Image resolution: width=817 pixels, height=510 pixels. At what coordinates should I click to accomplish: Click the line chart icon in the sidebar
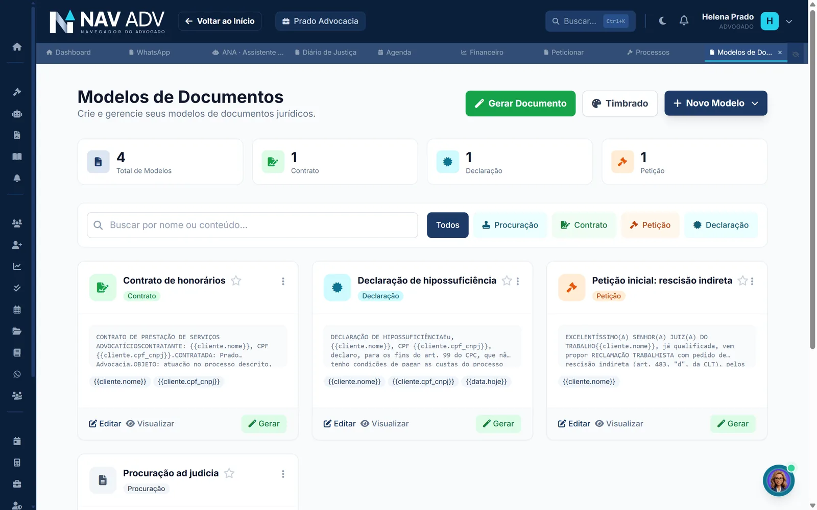click(17, 266)
